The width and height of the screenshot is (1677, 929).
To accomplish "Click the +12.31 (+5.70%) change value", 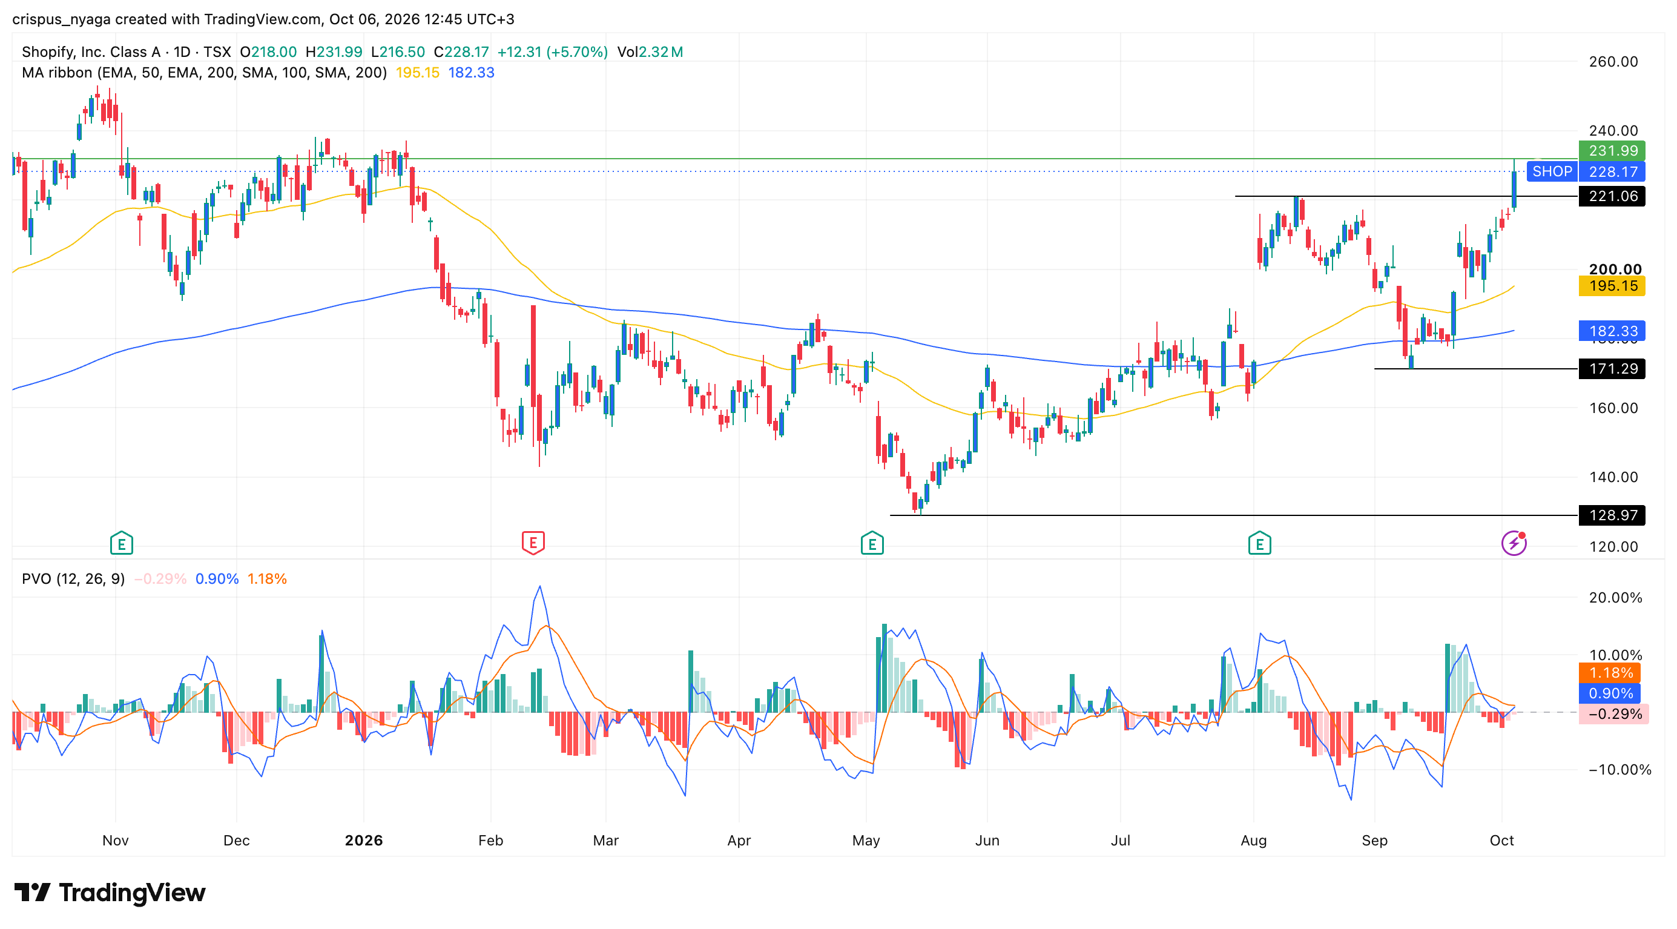I will pyautogui.click(x=552, y=52).
